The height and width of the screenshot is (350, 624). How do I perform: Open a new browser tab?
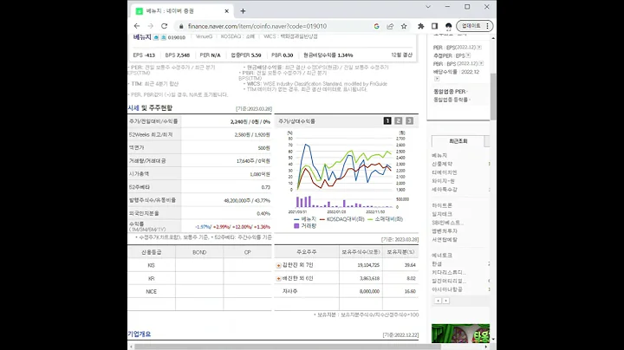[243, 11]
